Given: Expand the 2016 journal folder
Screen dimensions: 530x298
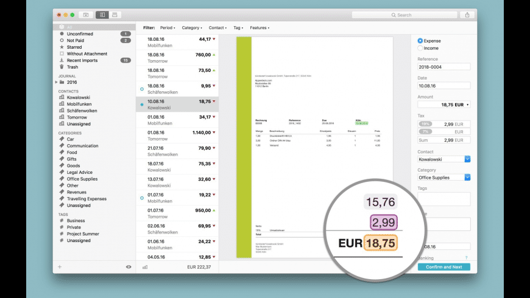Looking at the screenshot, I should [x=56, y=82].
